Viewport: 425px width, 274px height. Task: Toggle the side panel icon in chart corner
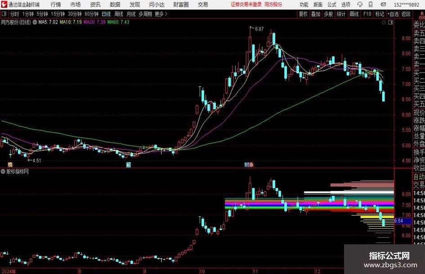click(390, 22)
